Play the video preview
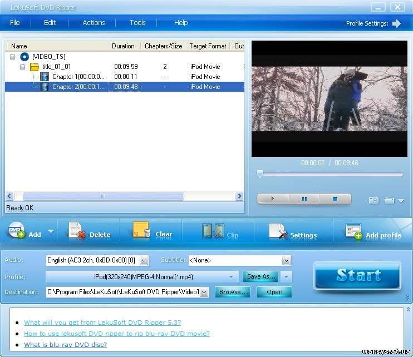Viewport: 413px width, 357px height. (x=273, y=199)
